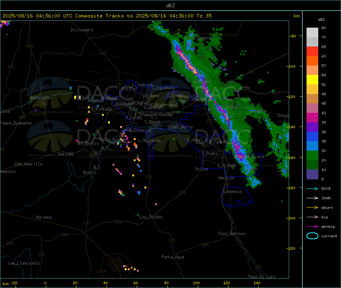The image size is (341, 288).
Task: Click the 'Agua_Toro' map label
Action: coord(41,98)
